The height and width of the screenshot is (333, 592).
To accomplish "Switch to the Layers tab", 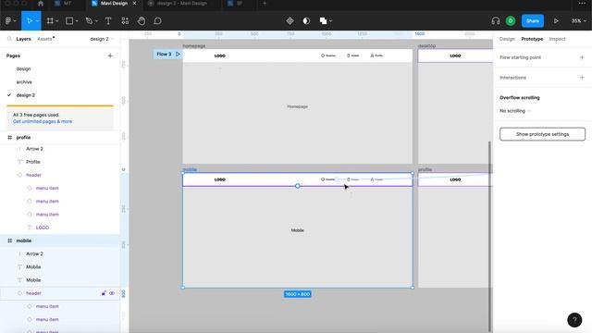I will point(23,39).
